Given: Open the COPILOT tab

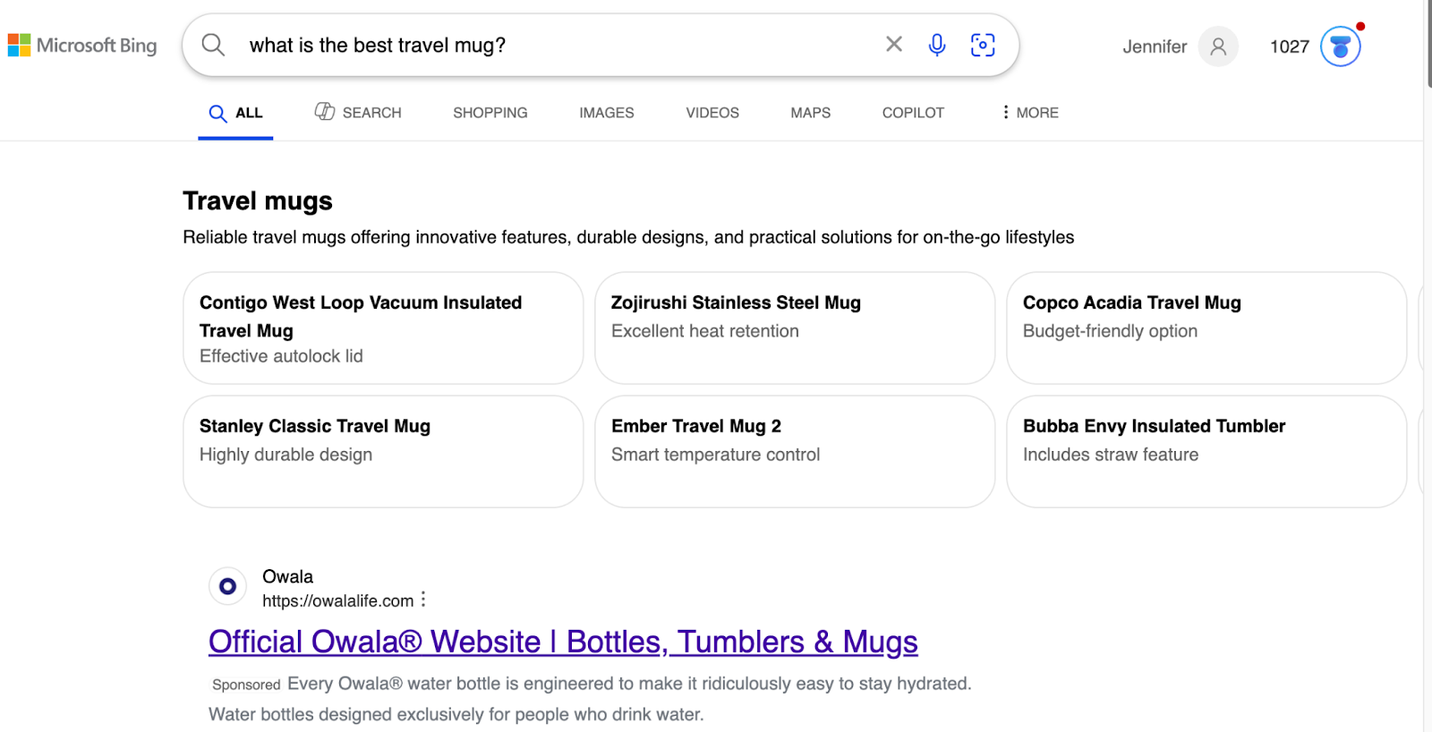Looking at the screenshot, I should click(913, 113).
